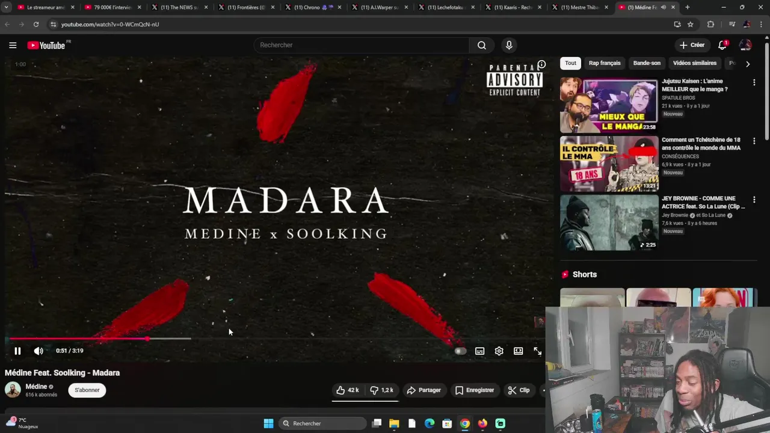Viewport: 770px width, 433px height.
Task: Select the Rap français filter chip
Action: [x=605, y=63]
